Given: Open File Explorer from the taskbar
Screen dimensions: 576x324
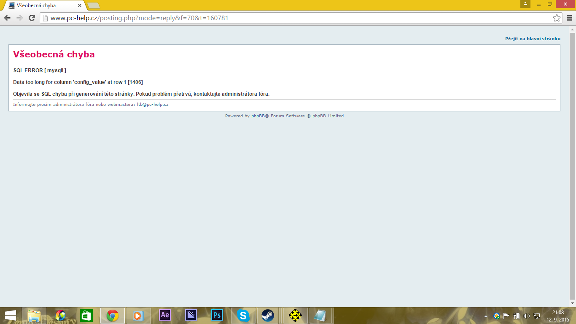Looking at the screenshot, I should pos(34,316).
